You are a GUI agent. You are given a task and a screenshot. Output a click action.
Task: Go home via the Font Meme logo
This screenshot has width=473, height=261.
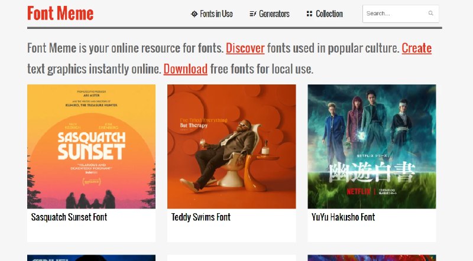pyautogui.click(x=60, y=13)
